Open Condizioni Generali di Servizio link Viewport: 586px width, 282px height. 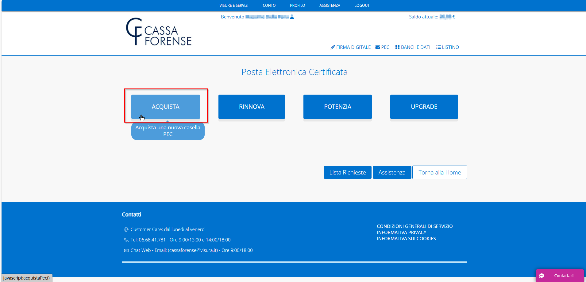(x=414, y=226)
